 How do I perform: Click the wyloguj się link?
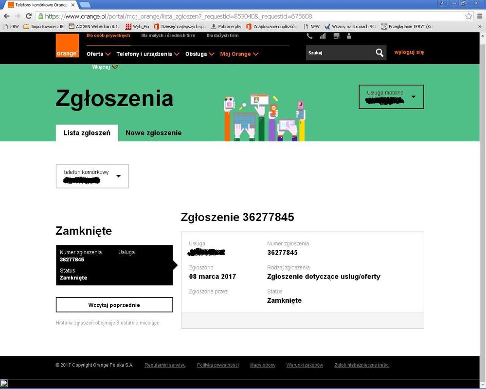click(409, 52)
